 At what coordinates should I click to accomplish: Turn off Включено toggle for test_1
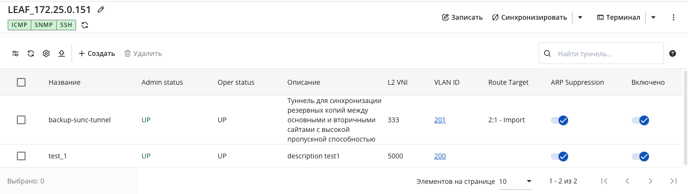coord(641,156)
